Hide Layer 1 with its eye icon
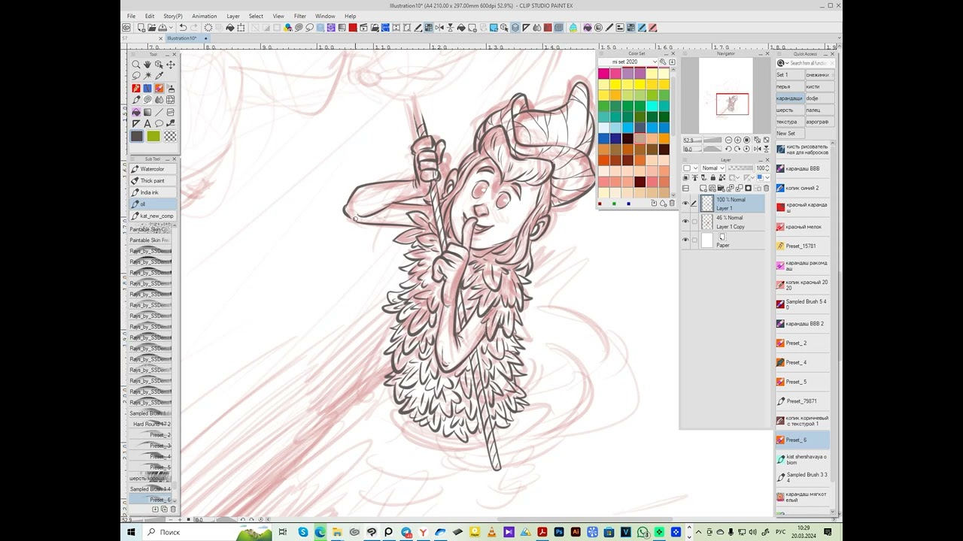The image size is (963, 541). [x=685, y=204]
